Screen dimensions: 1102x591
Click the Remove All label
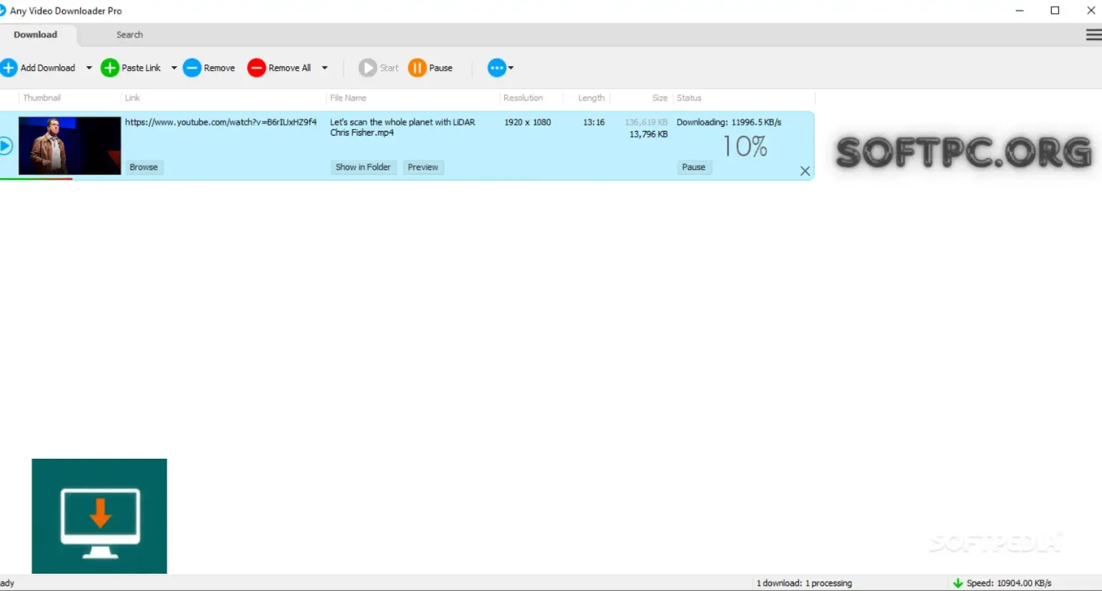tap(289, 68)
